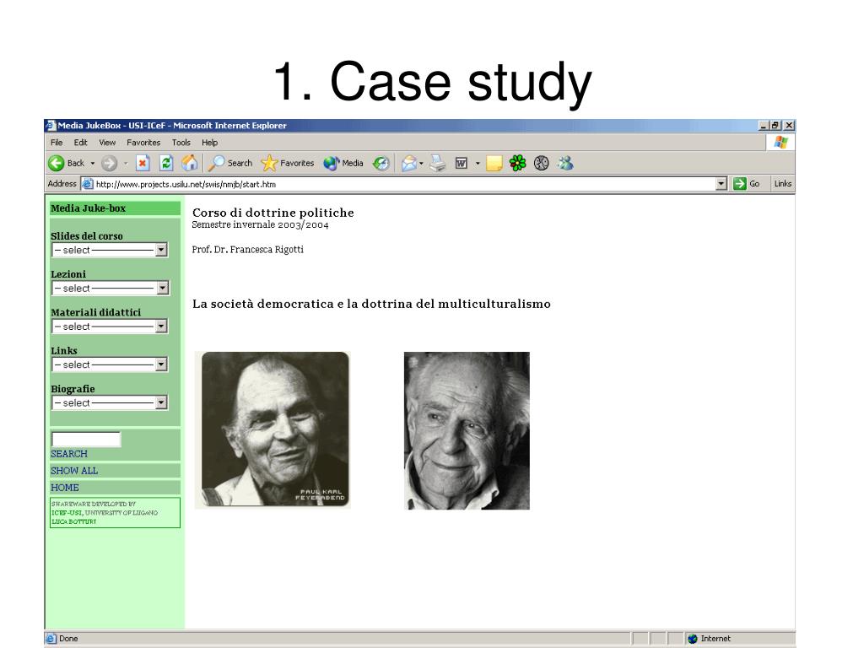Click Prof. Dr. Francesca Rigotti text
The image size is (864, 648).
click(x=247, y=250)
